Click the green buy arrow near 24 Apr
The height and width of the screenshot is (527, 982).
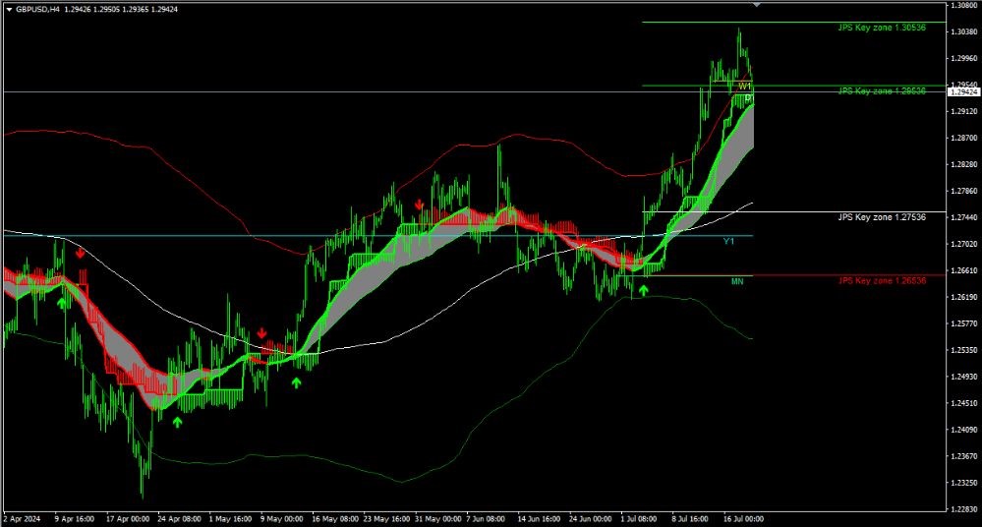[177, 423]
